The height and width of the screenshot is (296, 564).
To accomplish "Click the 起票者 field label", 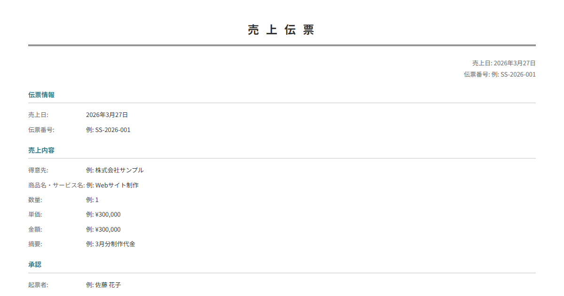I will pos(38,285).
